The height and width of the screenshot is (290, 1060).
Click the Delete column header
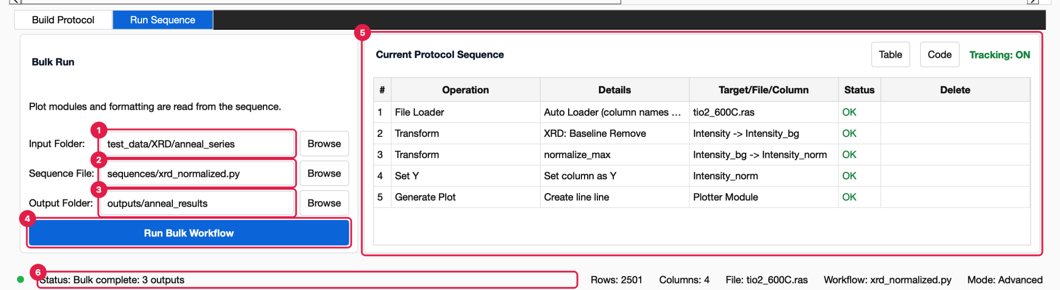pyautogui.click(x=955, y=90)
